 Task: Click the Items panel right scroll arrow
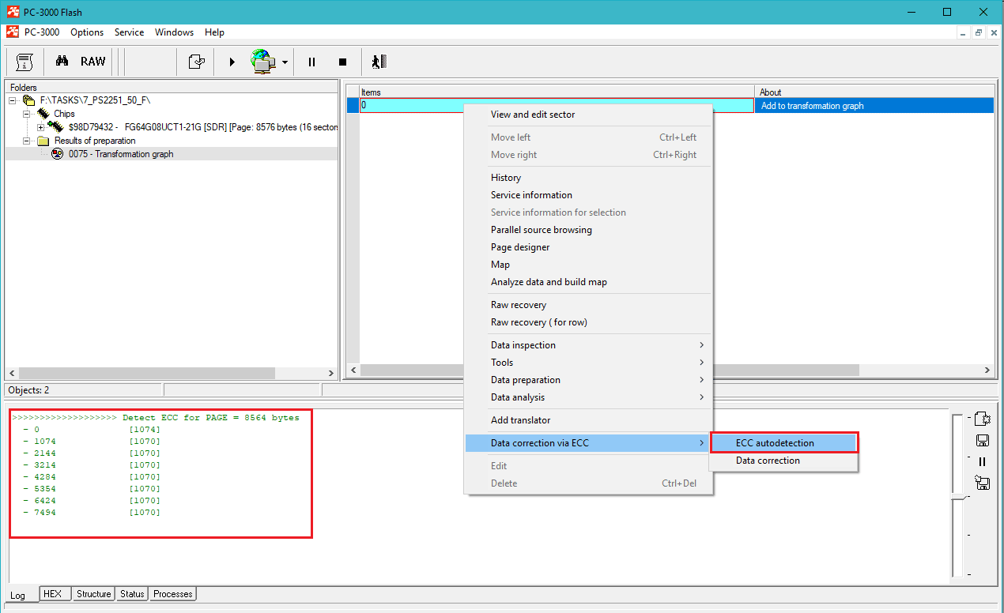[x=987, y=370]
